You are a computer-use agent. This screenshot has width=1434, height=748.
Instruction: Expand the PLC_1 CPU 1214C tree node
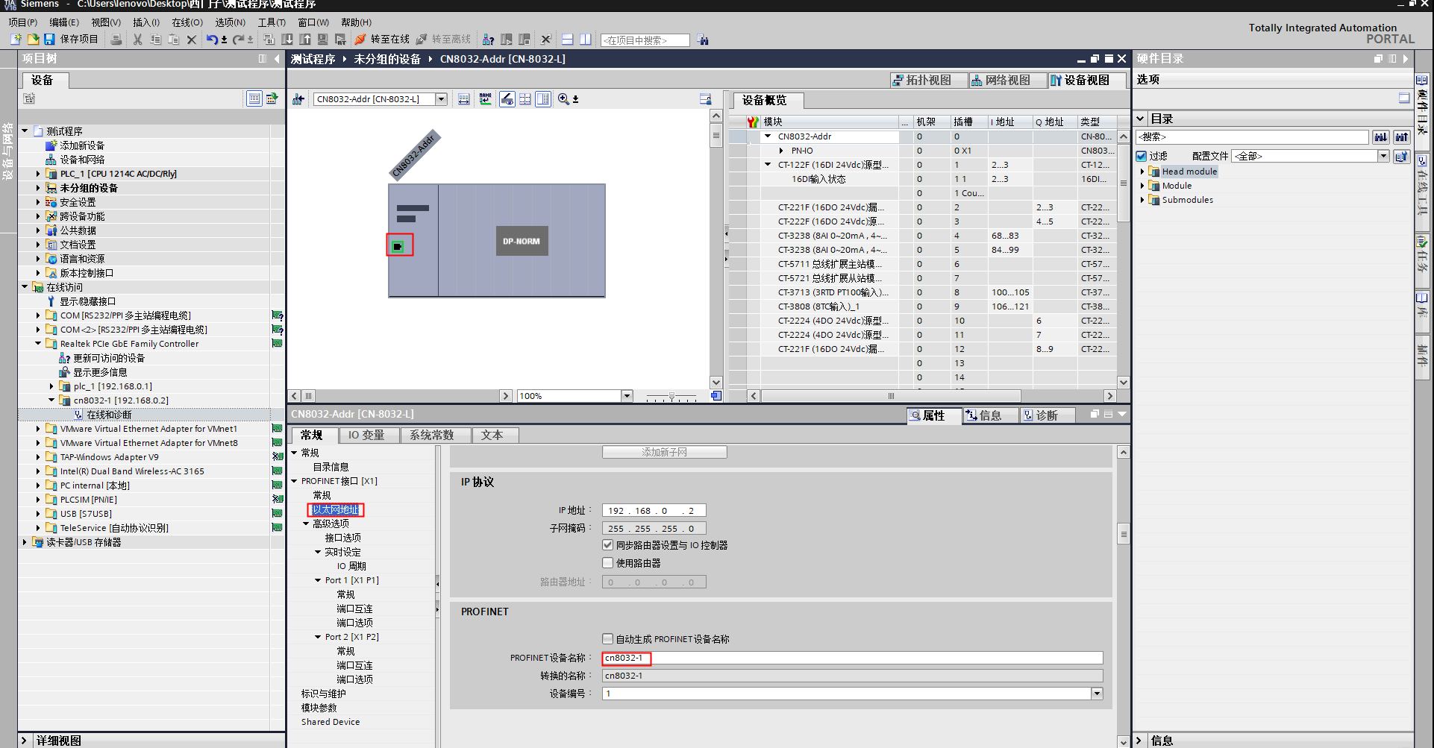click(x=38, y=174)
